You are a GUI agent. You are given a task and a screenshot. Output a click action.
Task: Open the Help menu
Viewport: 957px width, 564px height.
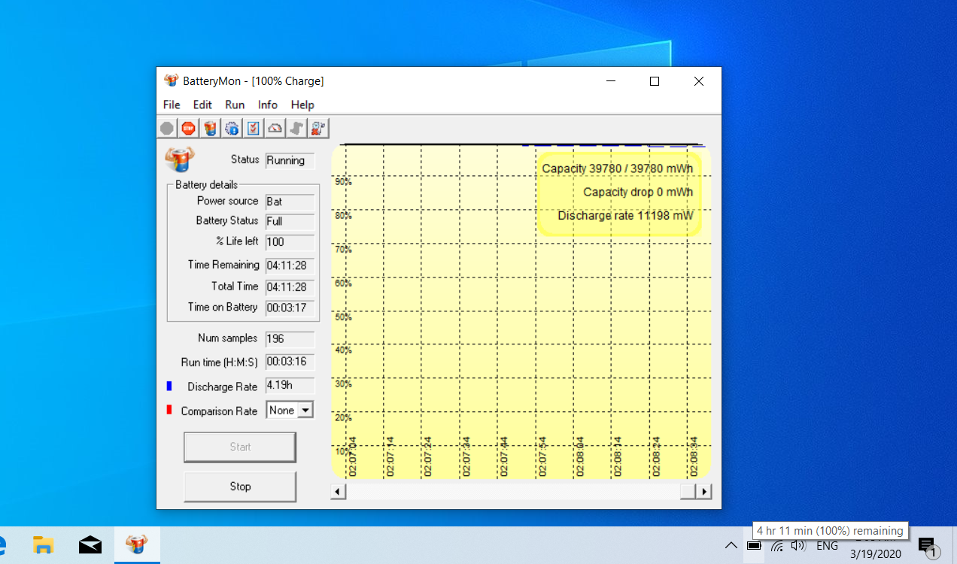302,105
